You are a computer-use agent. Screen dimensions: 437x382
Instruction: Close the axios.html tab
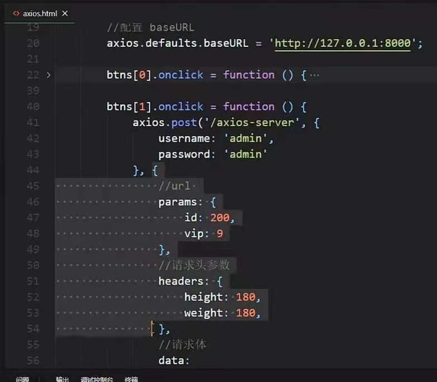pos(65,13)
